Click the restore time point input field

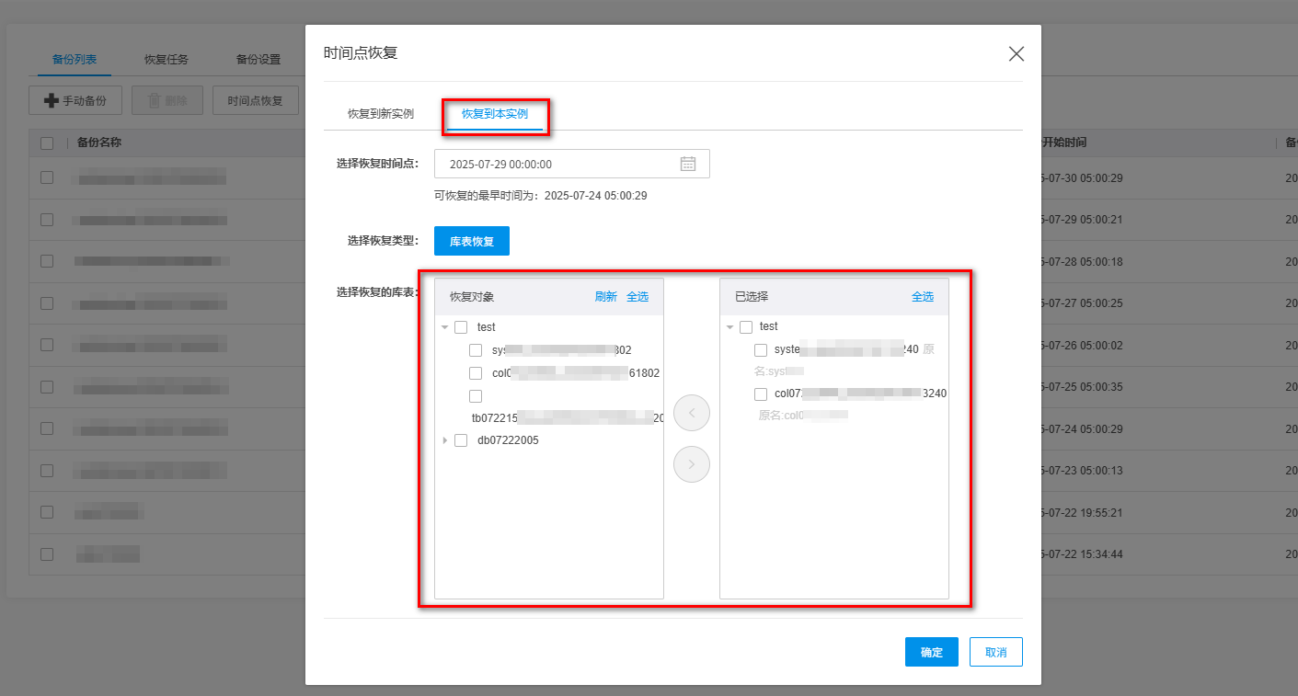(x=559, y=164)
